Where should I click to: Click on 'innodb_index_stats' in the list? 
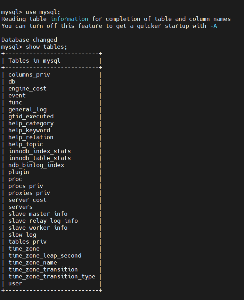coord(40,151)
